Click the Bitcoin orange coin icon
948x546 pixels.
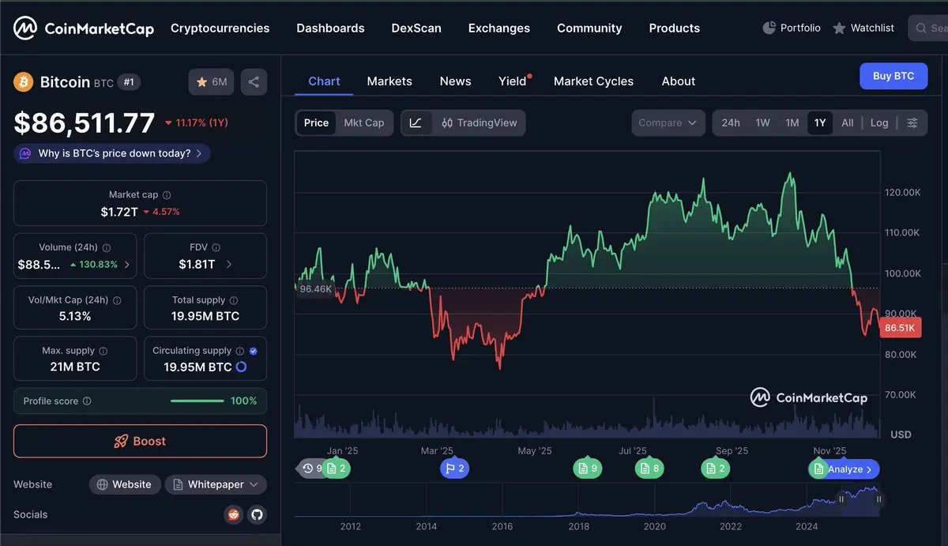[x=23, y=81]
